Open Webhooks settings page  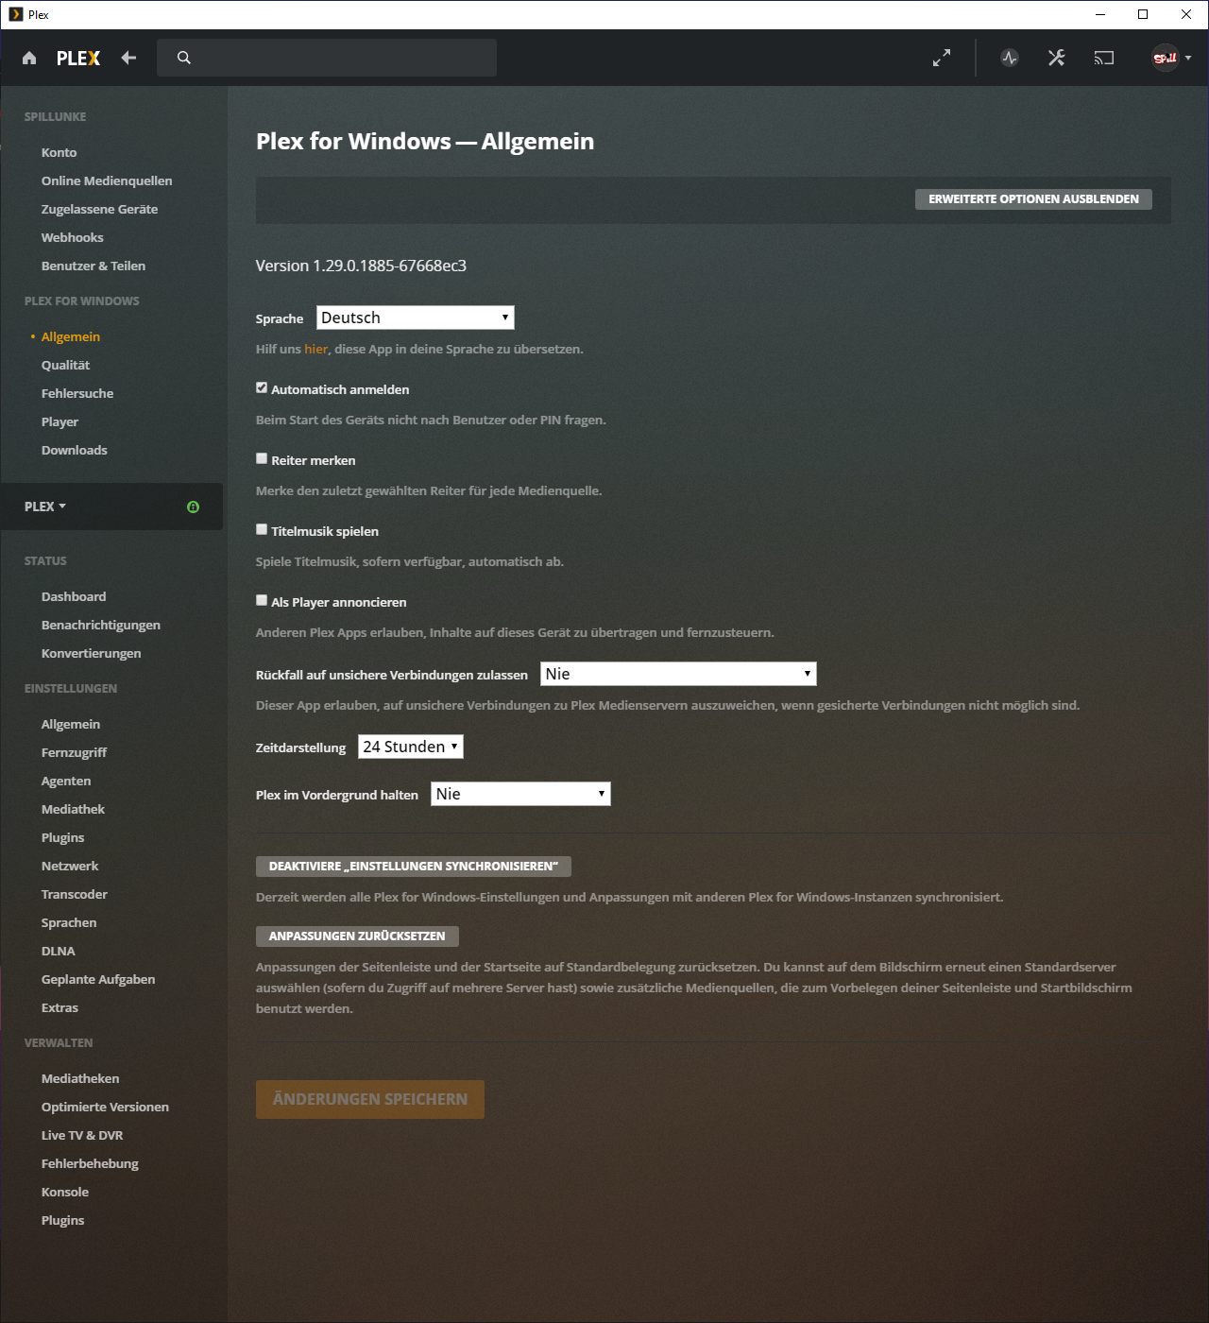tap(73, 237)
